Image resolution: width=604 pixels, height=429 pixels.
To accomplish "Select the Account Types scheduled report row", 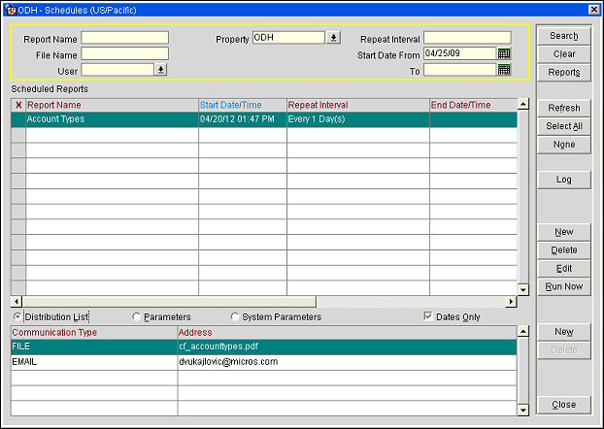I will (112, 119).
